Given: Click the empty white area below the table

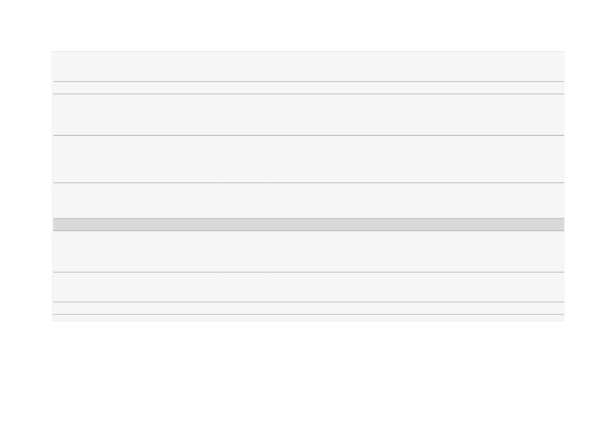Looking at the screenshot, I should (305, 375).
